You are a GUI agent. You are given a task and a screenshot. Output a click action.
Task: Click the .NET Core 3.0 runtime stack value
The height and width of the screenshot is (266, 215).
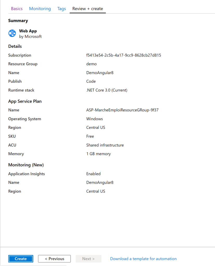[107, 90]
